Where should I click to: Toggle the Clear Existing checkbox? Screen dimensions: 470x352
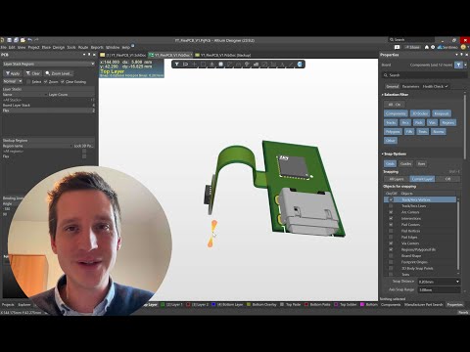point(63,82)
